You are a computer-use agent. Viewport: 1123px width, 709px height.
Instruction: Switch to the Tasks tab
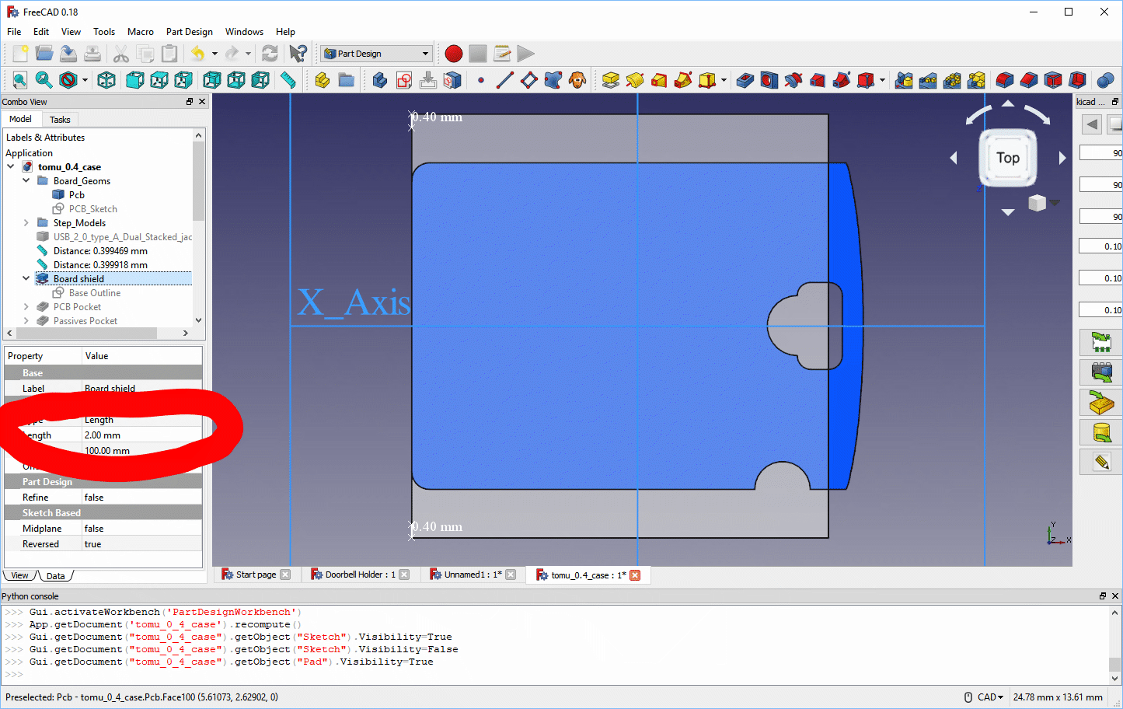coord(60,120)
